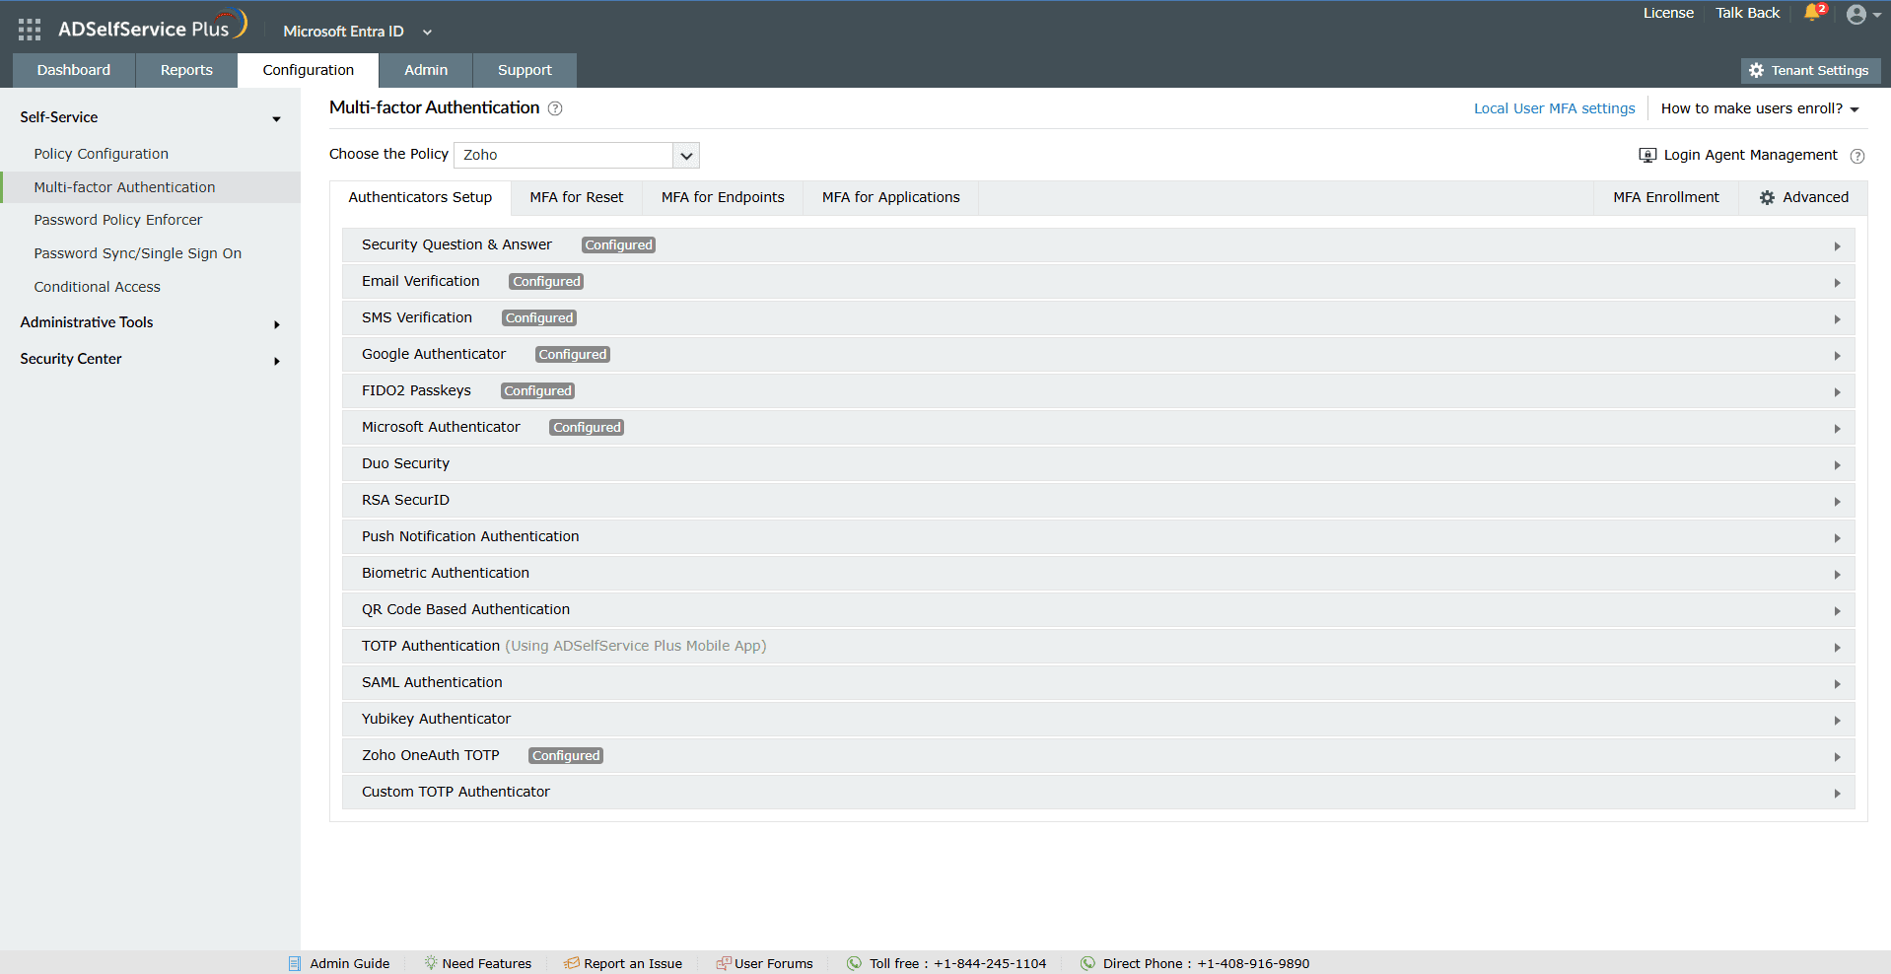
Task: Switch to MFA for Reset tab
Action: click(577, 197)
